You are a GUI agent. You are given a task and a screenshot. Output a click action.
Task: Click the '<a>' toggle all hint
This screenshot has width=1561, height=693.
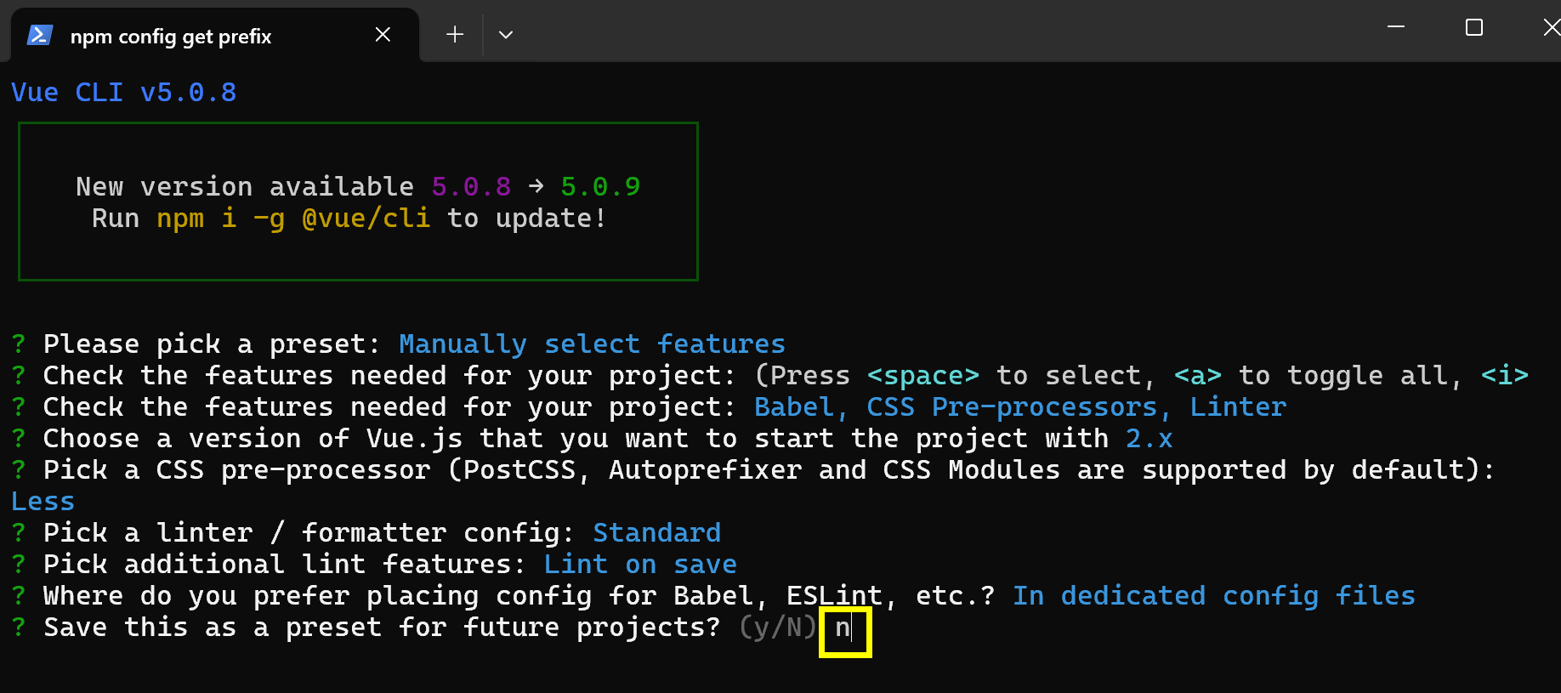1198,376
